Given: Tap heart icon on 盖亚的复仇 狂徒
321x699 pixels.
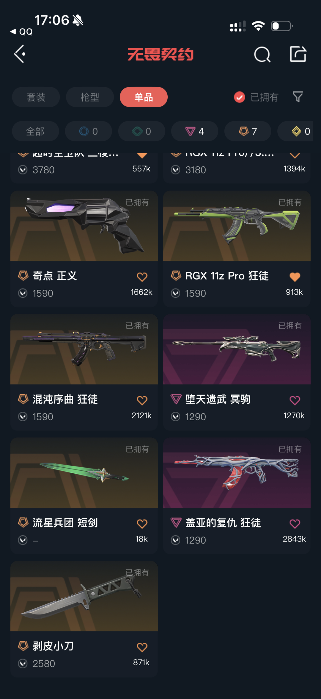Looking at the screenshot, I should tap(295, 524).
